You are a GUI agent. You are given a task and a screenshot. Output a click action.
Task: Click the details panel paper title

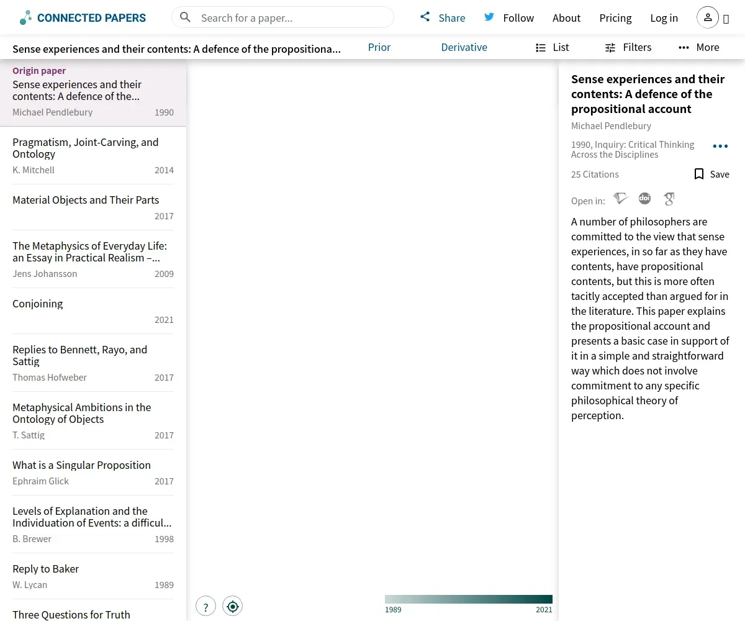[x=648, y=94]
